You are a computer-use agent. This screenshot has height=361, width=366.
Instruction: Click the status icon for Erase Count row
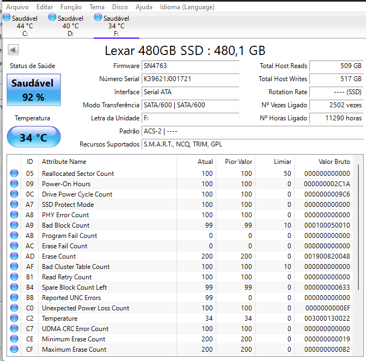(14, 256)
